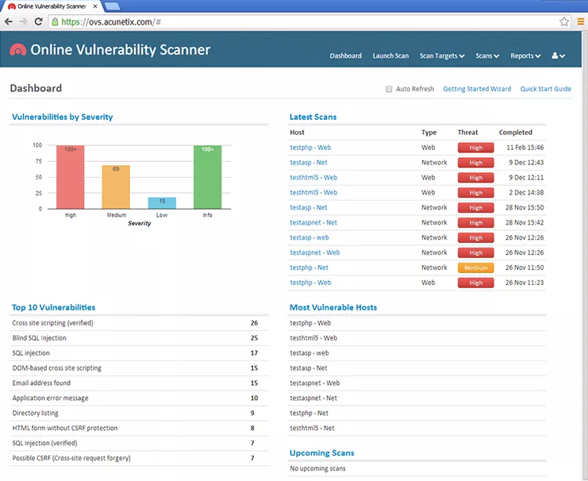Open the Getting Started Wizard link
This screenshot has width=588, height=481.
pyautogui.click(x=477, y=89)
